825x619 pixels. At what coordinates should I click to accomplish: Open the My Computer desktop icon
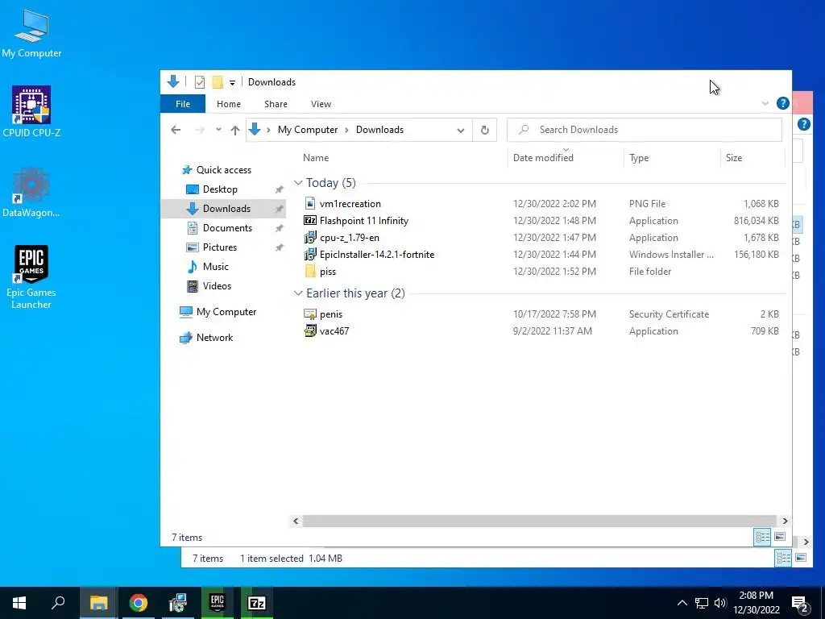point(31,33)
